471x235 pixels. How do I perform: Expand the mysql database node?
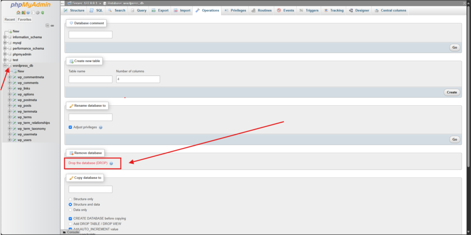5,43
